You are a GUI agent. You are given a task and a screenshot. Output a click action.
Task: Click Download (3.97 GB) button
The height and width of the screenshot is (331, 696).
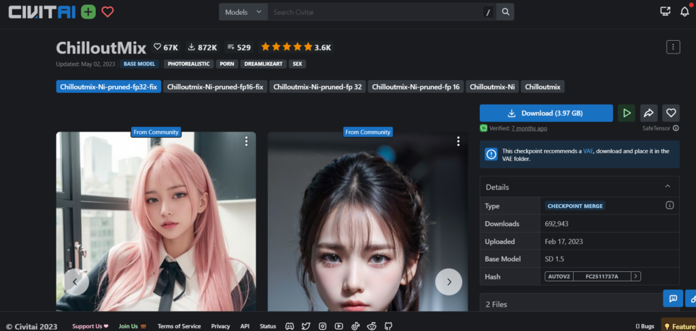[546, 113]
